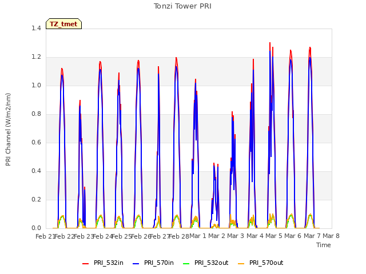Click the y-axis title PRI Channel (W/m2/nm)

pos(8,130)
